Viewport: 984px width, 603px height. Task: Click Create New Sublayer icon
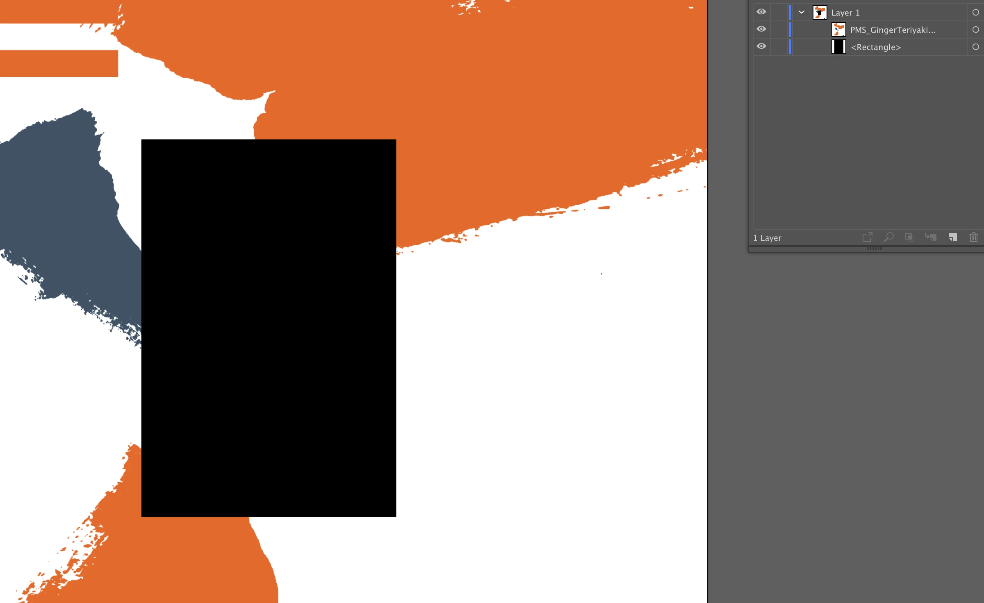[x=931, y=237]
